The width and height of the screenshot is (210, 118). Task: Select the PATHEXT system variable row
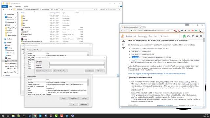[57, 92]
